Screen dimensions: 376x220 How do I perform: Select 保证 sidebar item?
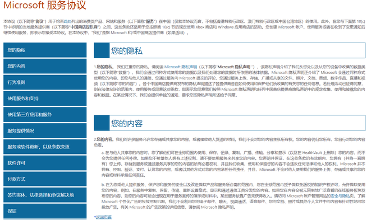(45, 211)
